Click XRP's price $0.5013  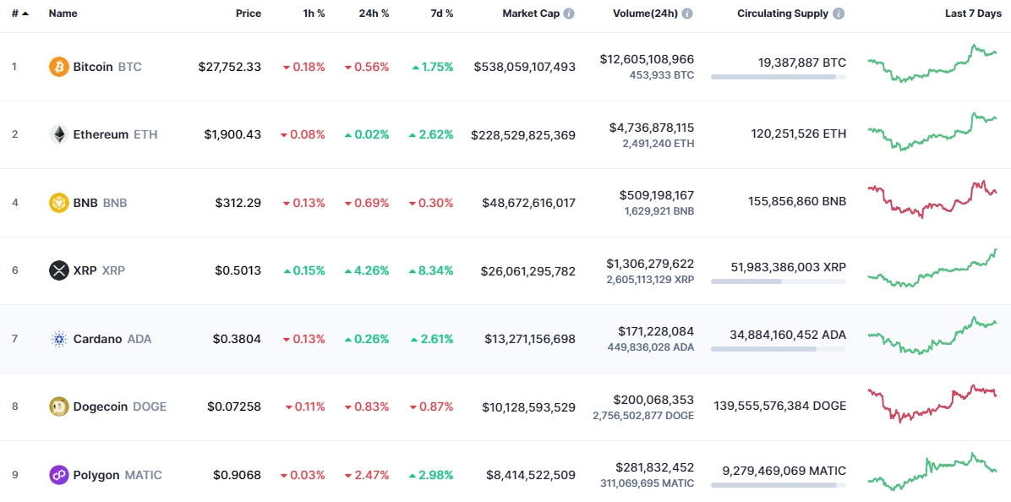tap(238, 270)
